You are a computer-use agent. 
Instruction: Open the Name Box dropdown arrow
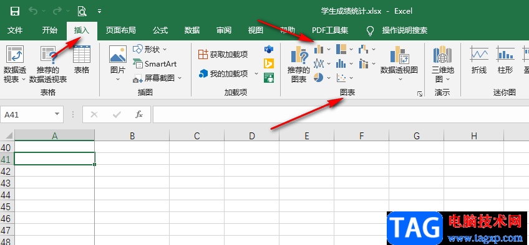click(x=57, y=114)
